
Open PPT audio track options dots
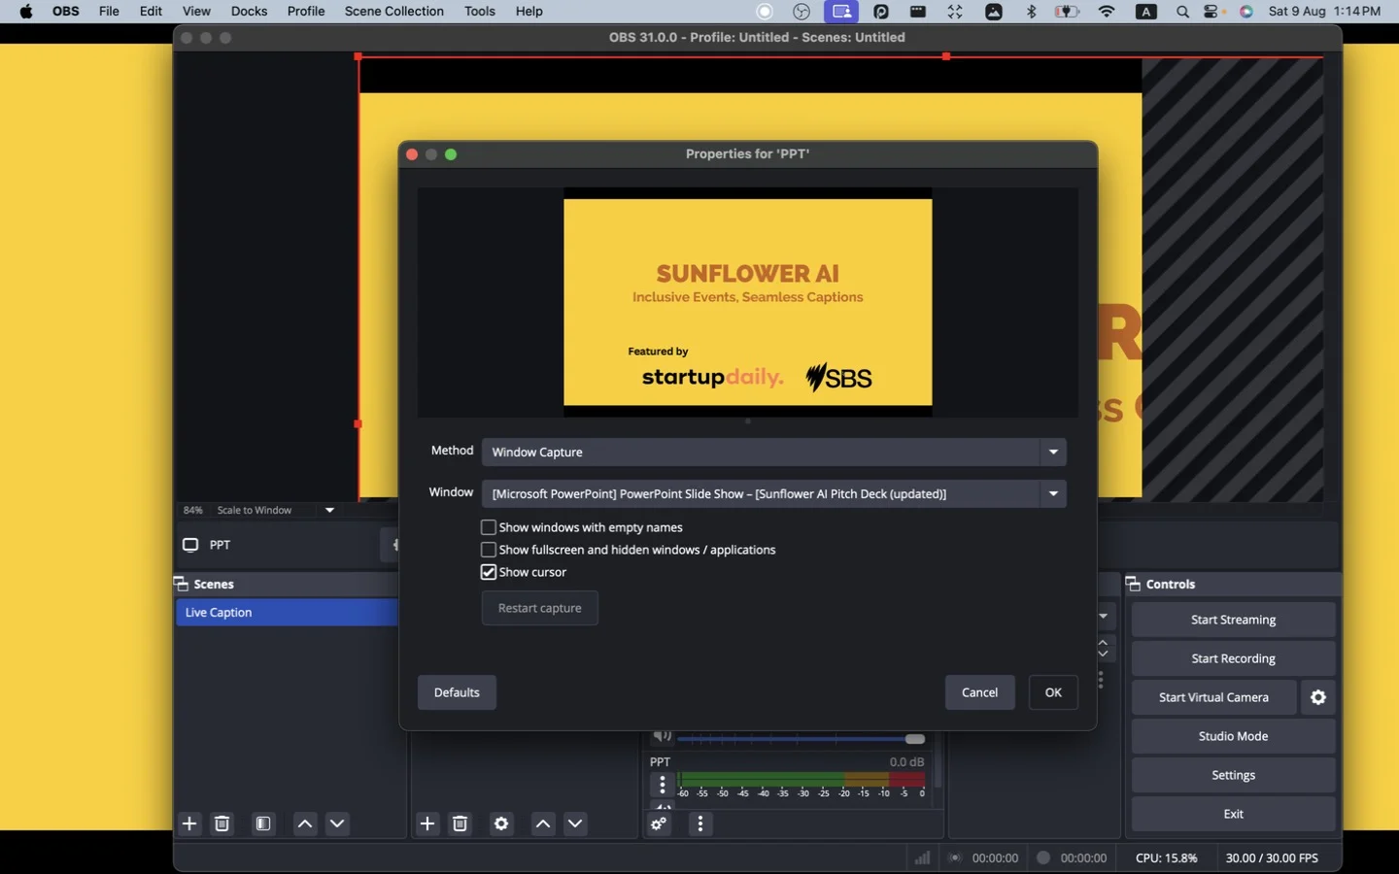(663, 784)
